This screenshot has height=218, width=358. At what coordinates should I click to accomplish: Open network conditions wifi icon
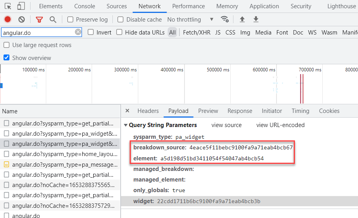[225, 20]
